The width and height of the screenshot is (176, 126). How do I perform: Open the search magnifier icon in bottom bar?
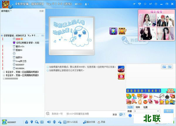coord(37,122)
